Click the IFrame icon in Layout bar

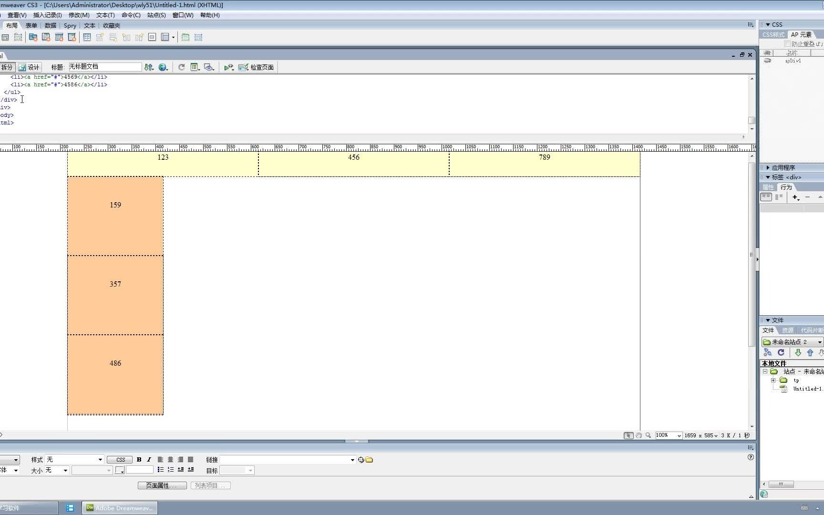(152, 37)
